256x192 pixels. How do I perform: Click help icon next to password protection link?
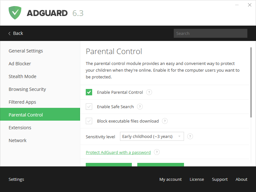tap(157, 152)
